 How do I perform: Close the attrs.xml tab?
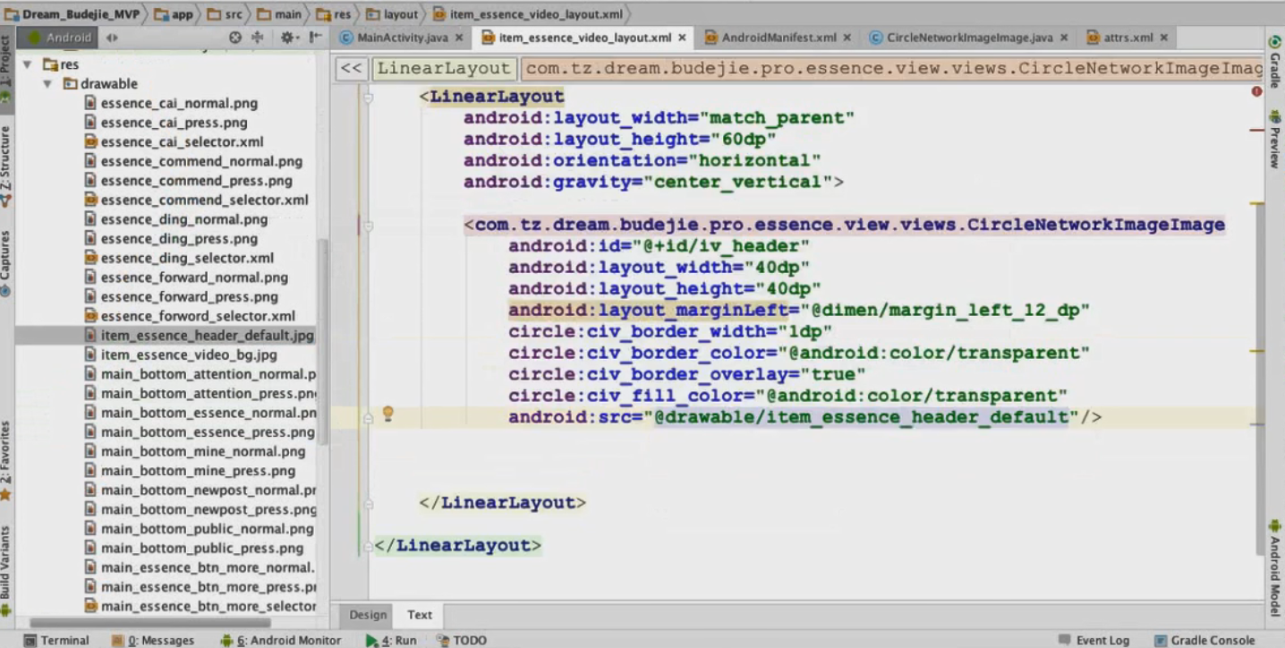tap(1164, 38)
